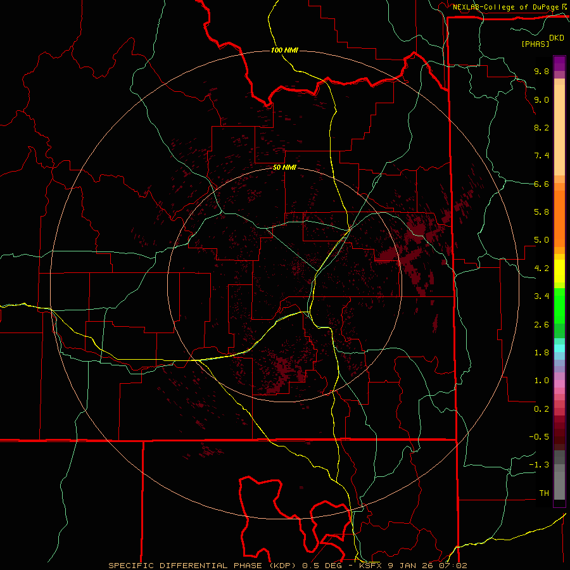Click the 1.0 legend value
Viewport: 570px width, 570px height.
pos(541,381)
